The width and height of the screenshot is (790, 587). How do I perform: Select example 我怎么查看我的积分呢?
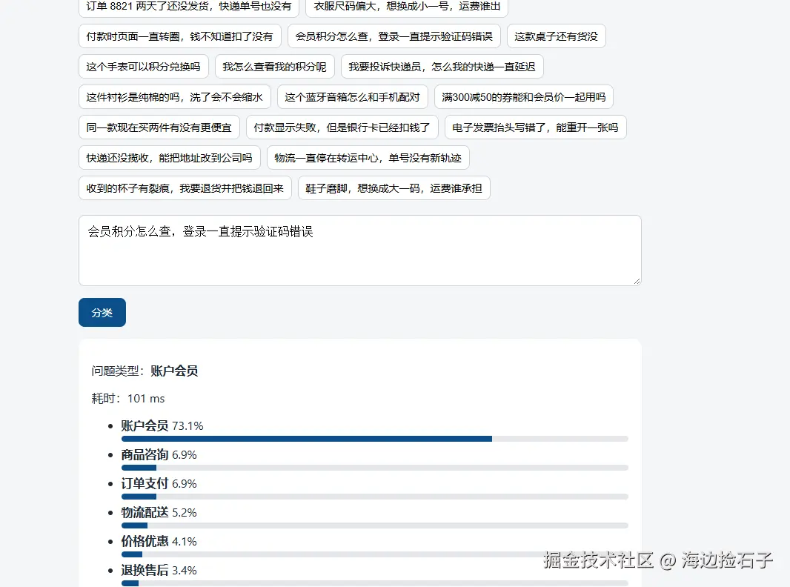pyautogui.click(x=275, y=67)
